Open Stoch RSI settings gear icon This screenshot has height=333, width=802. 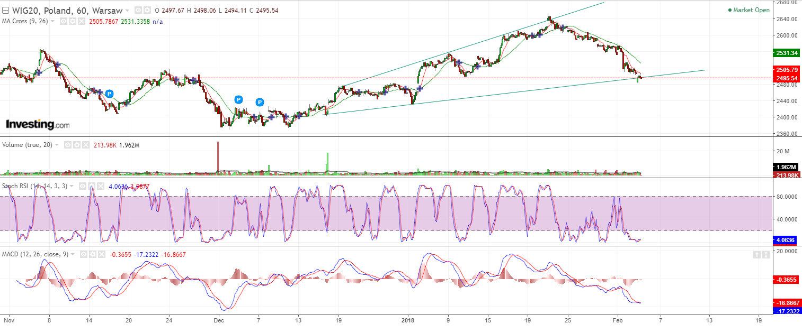pyautogui.click(x=92, y=186)
